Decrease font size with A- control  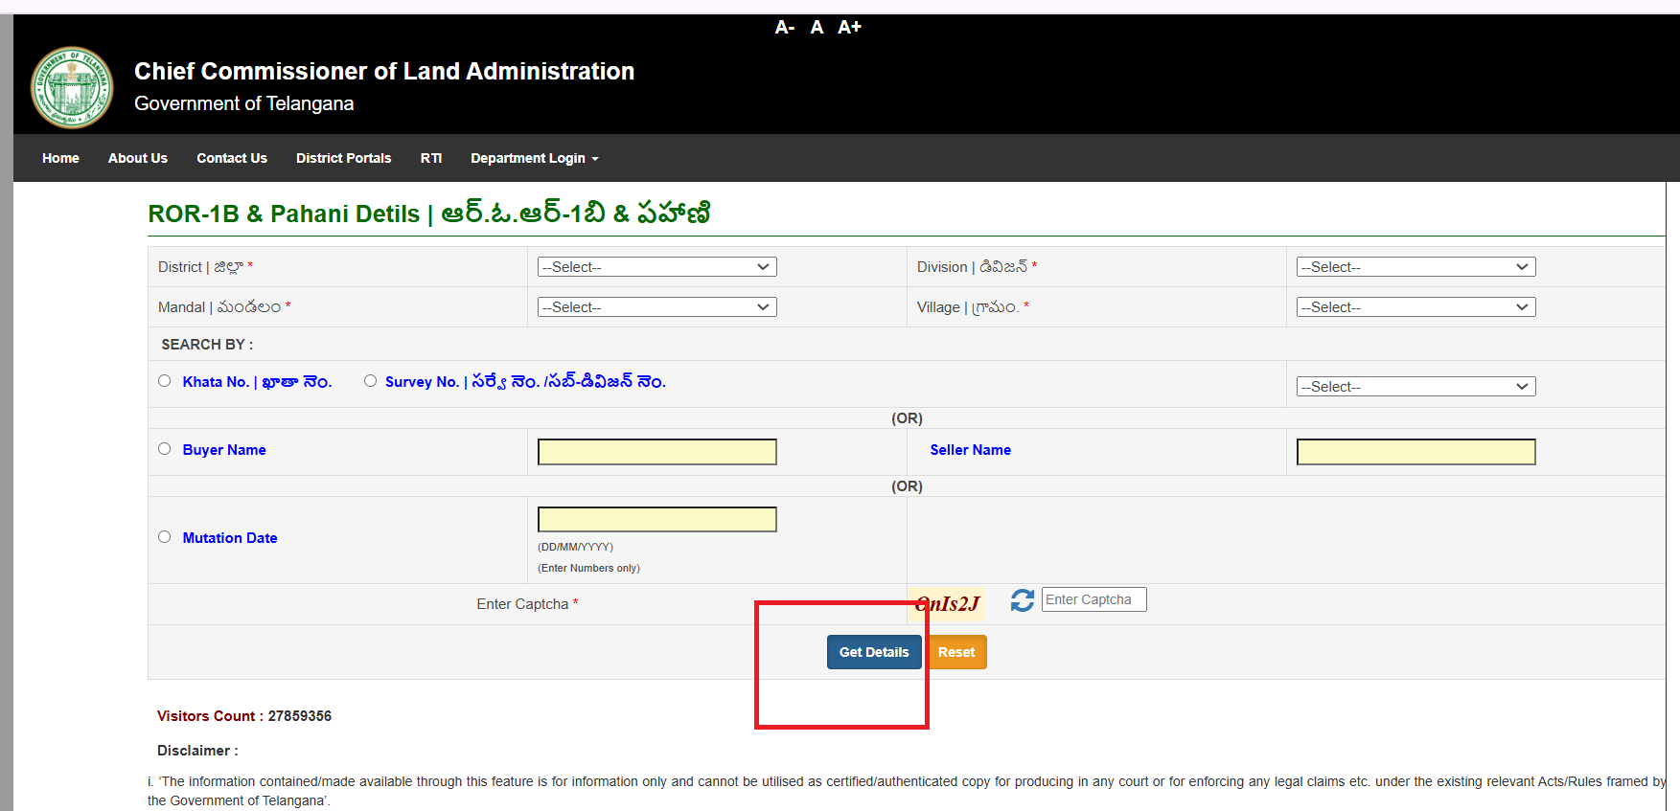784,28
